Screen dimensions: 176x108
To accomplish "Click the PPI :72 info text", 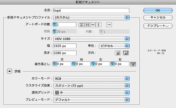I will (160, 54).
